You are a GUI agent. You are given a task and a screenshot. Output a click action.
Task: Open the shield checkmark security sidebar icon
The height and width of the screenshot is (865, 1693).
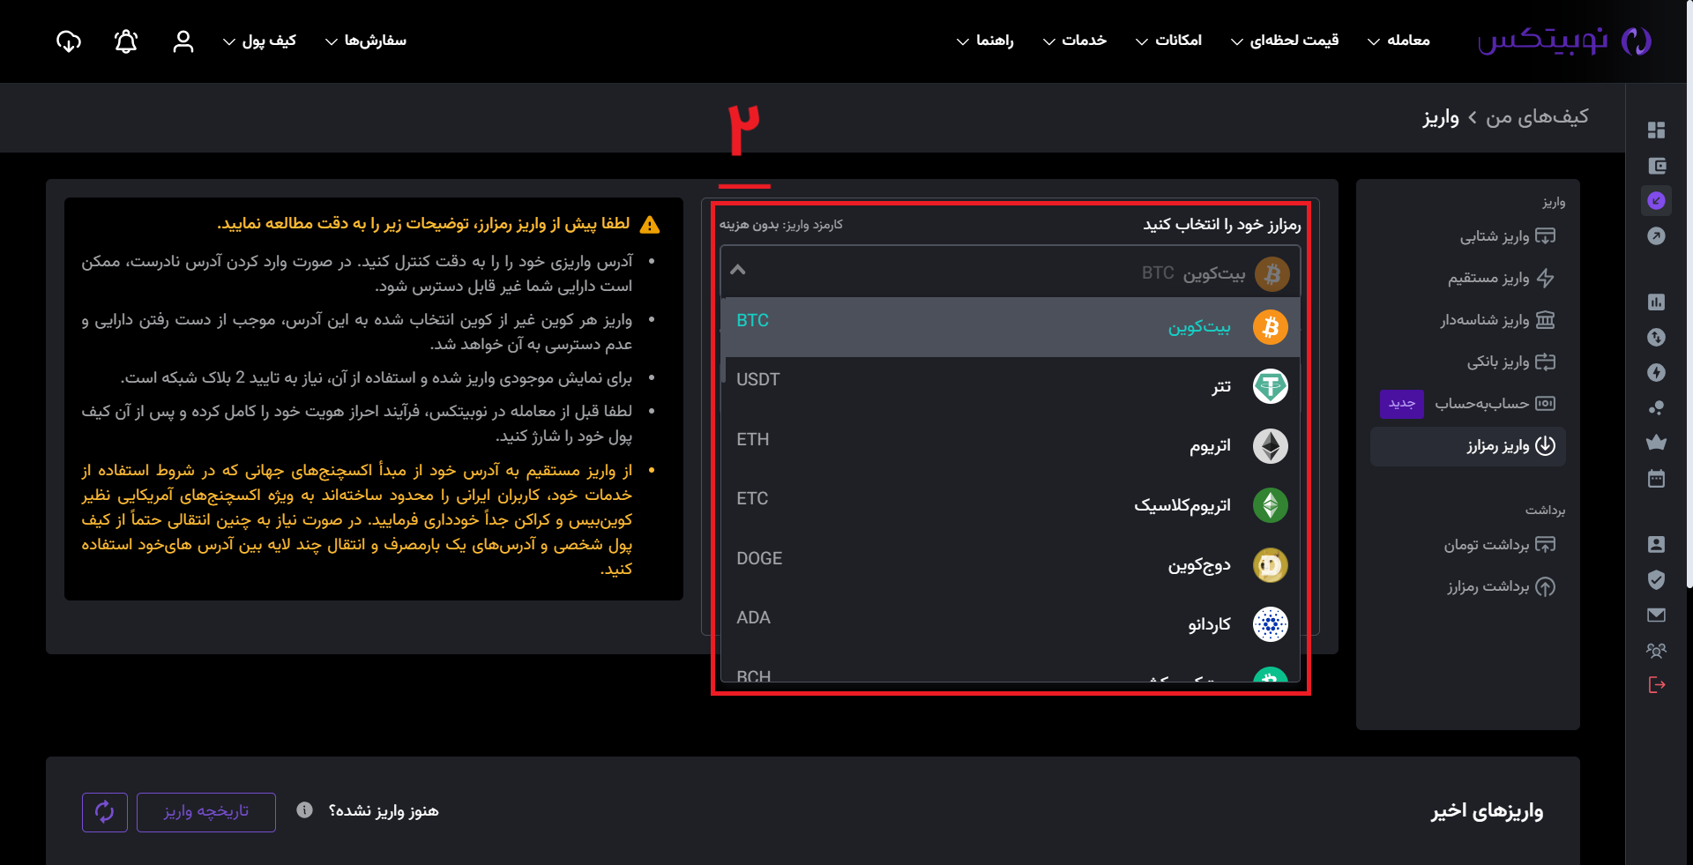pos(1656,579)
